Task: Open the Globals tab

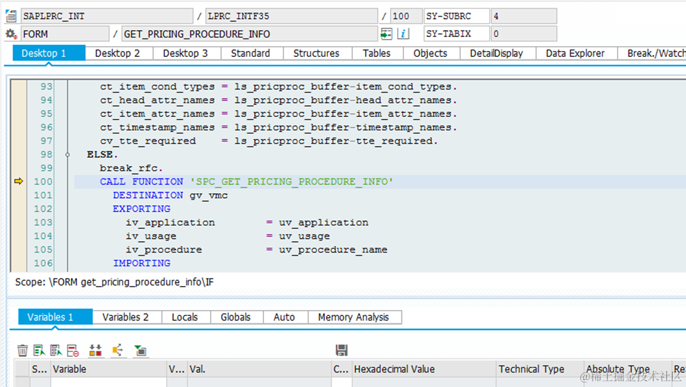Action: (x=236, y=317)
